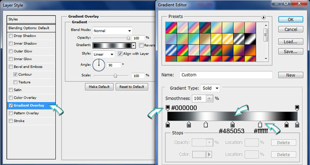This screenshot has height=165, width=310.
Task: Open the Presets panel flyout menu arrow
Action: pyautogui.click(x=263, y=17)
